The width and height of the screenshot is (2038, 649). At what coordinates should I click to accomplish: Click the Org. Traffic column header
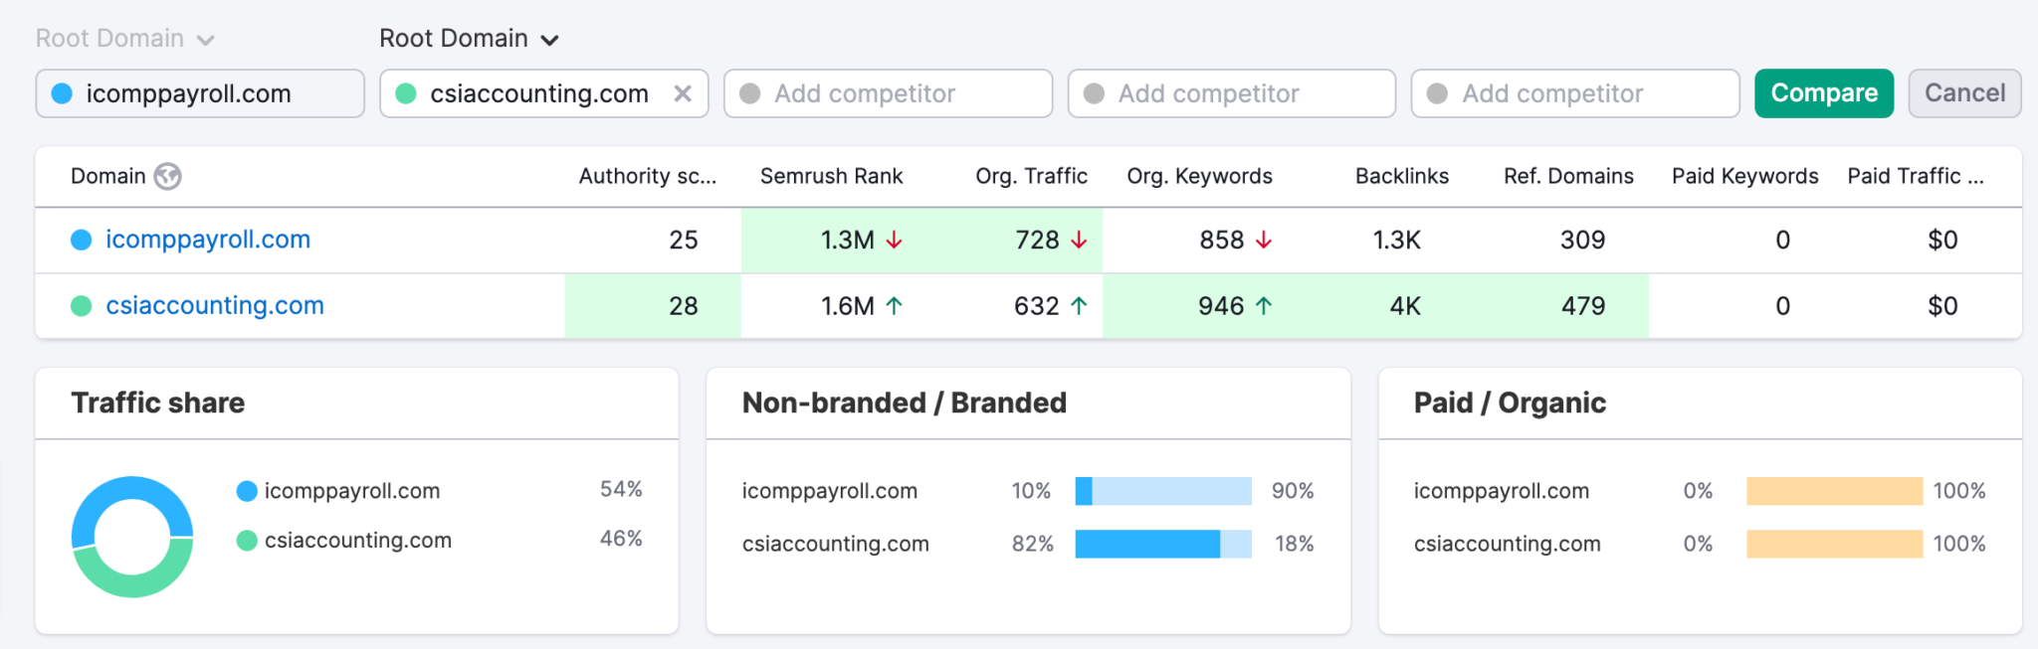[x=1032, y=177]
